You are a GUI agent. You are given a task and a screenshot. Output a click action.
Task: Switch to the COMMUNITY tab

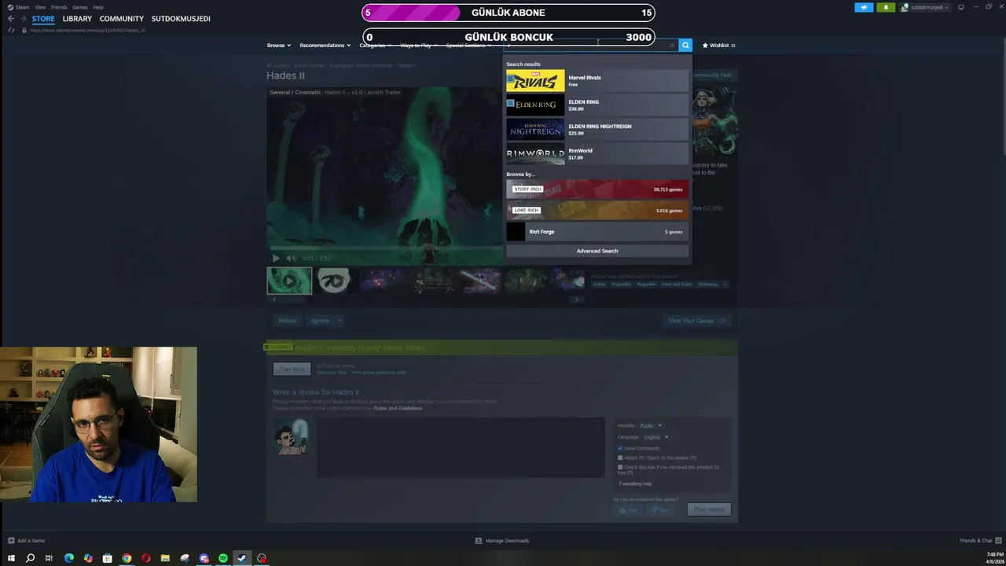pos(122,19)
